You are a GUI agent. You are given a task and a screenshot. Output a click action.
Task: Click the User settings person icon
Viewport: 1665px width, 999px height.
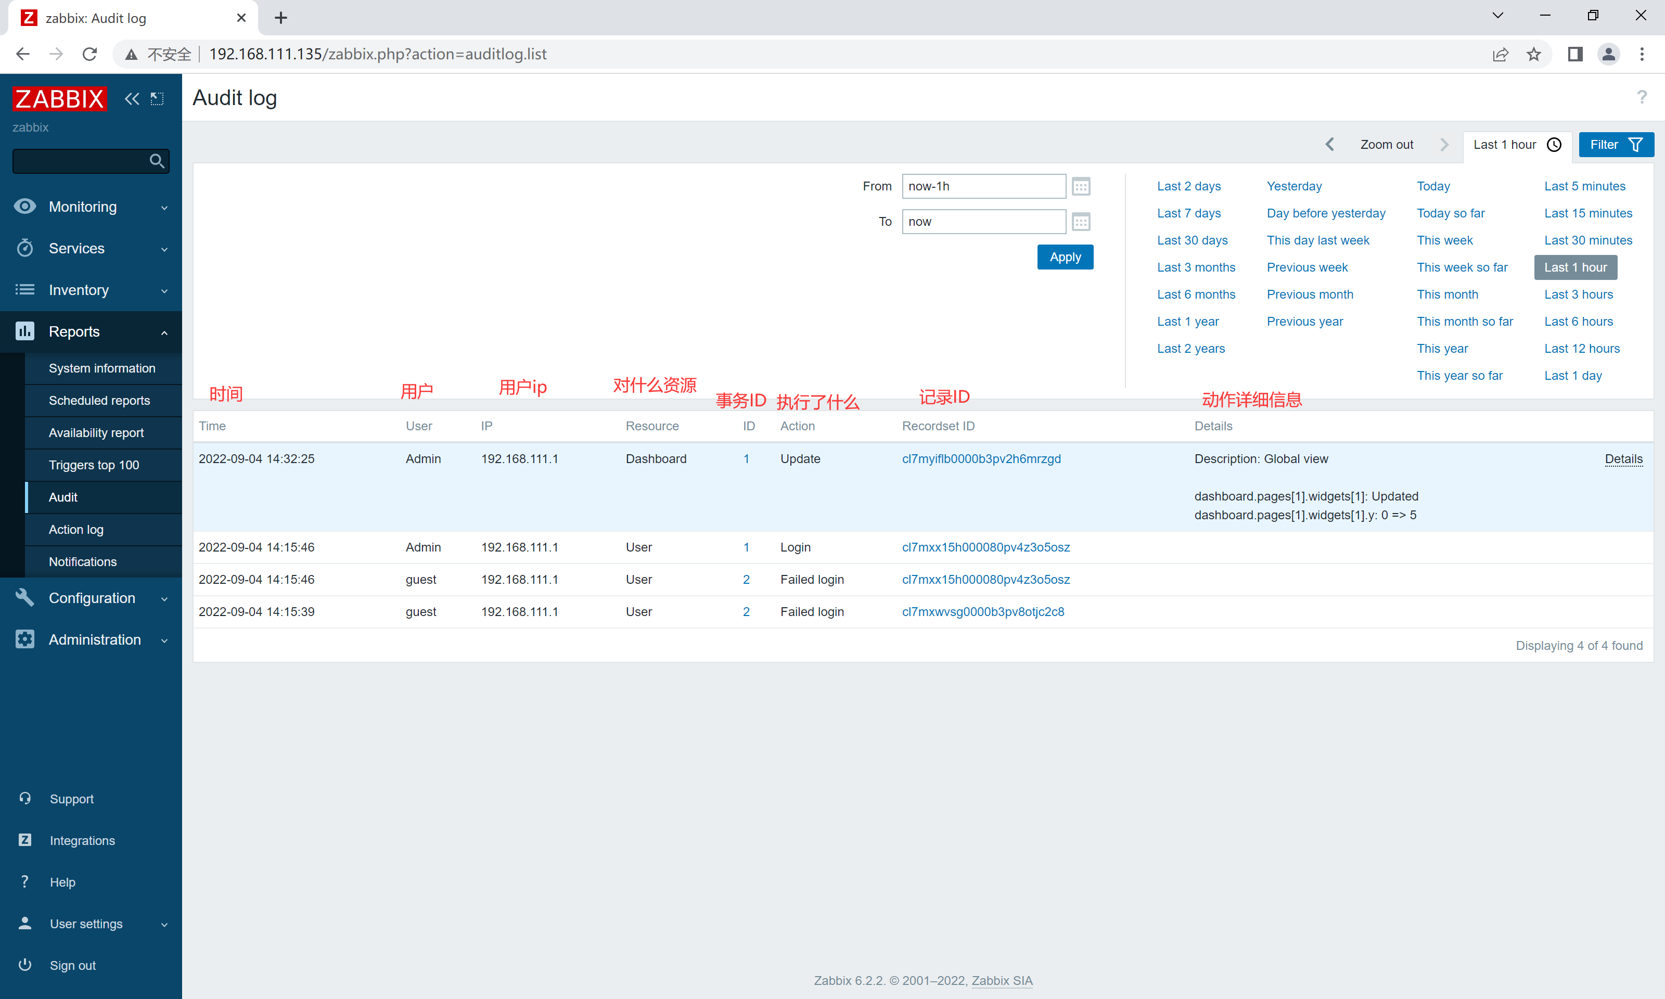pos(25,923)
